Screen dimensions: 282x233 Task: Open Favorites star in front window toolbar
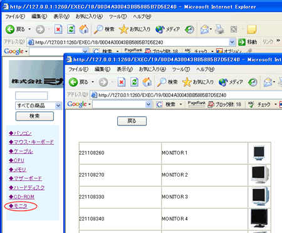click(187, 82)
